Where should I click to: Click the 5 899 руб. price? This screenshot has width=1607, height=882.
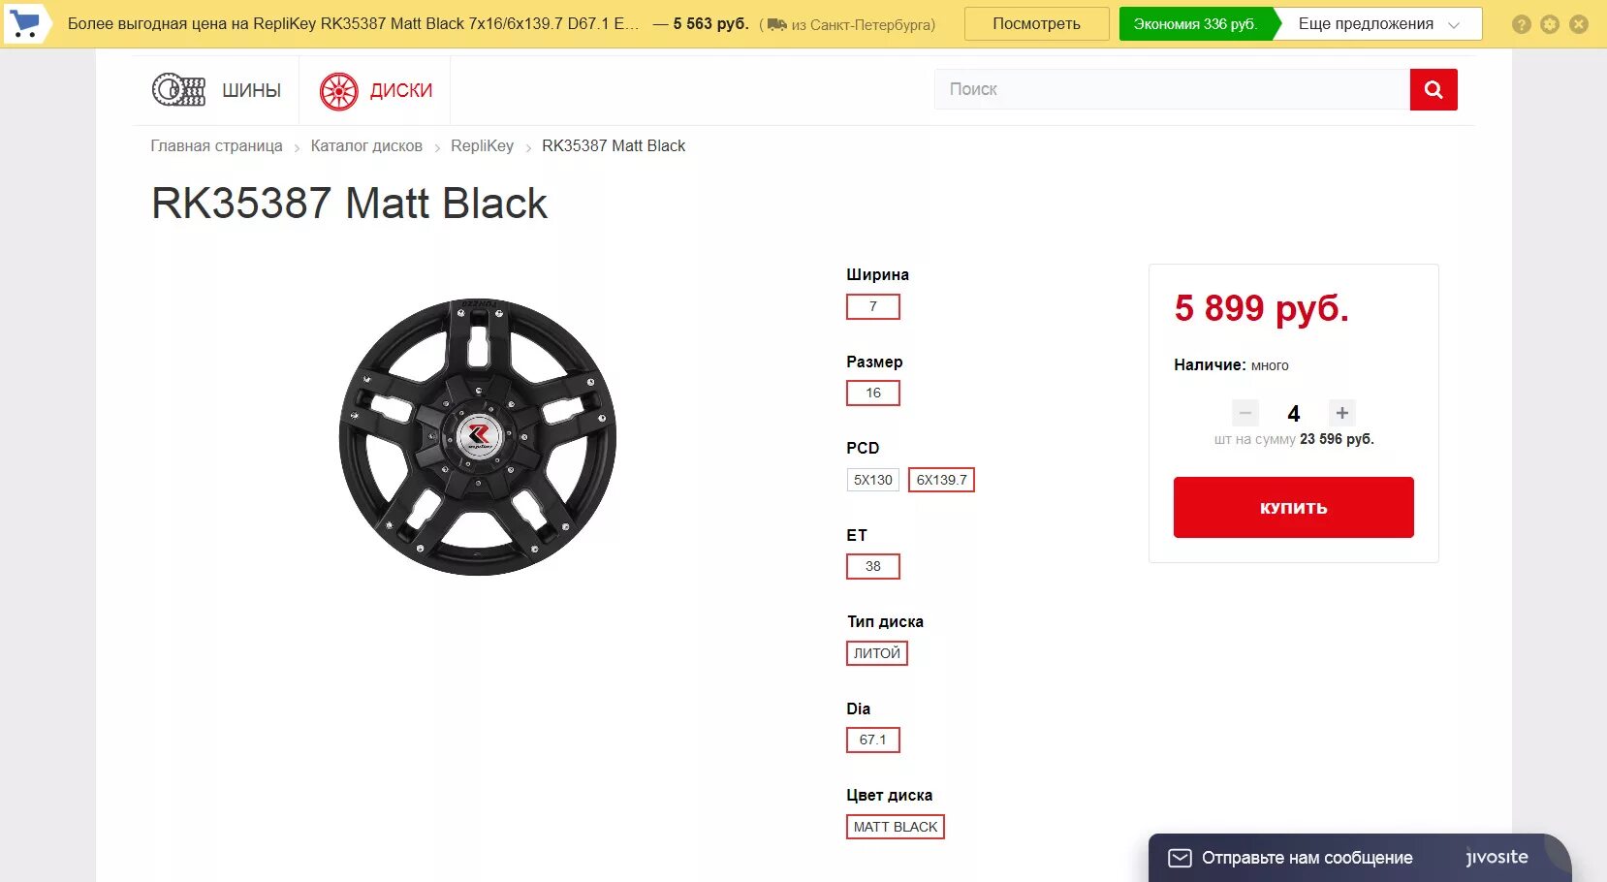coord(1261,308)
